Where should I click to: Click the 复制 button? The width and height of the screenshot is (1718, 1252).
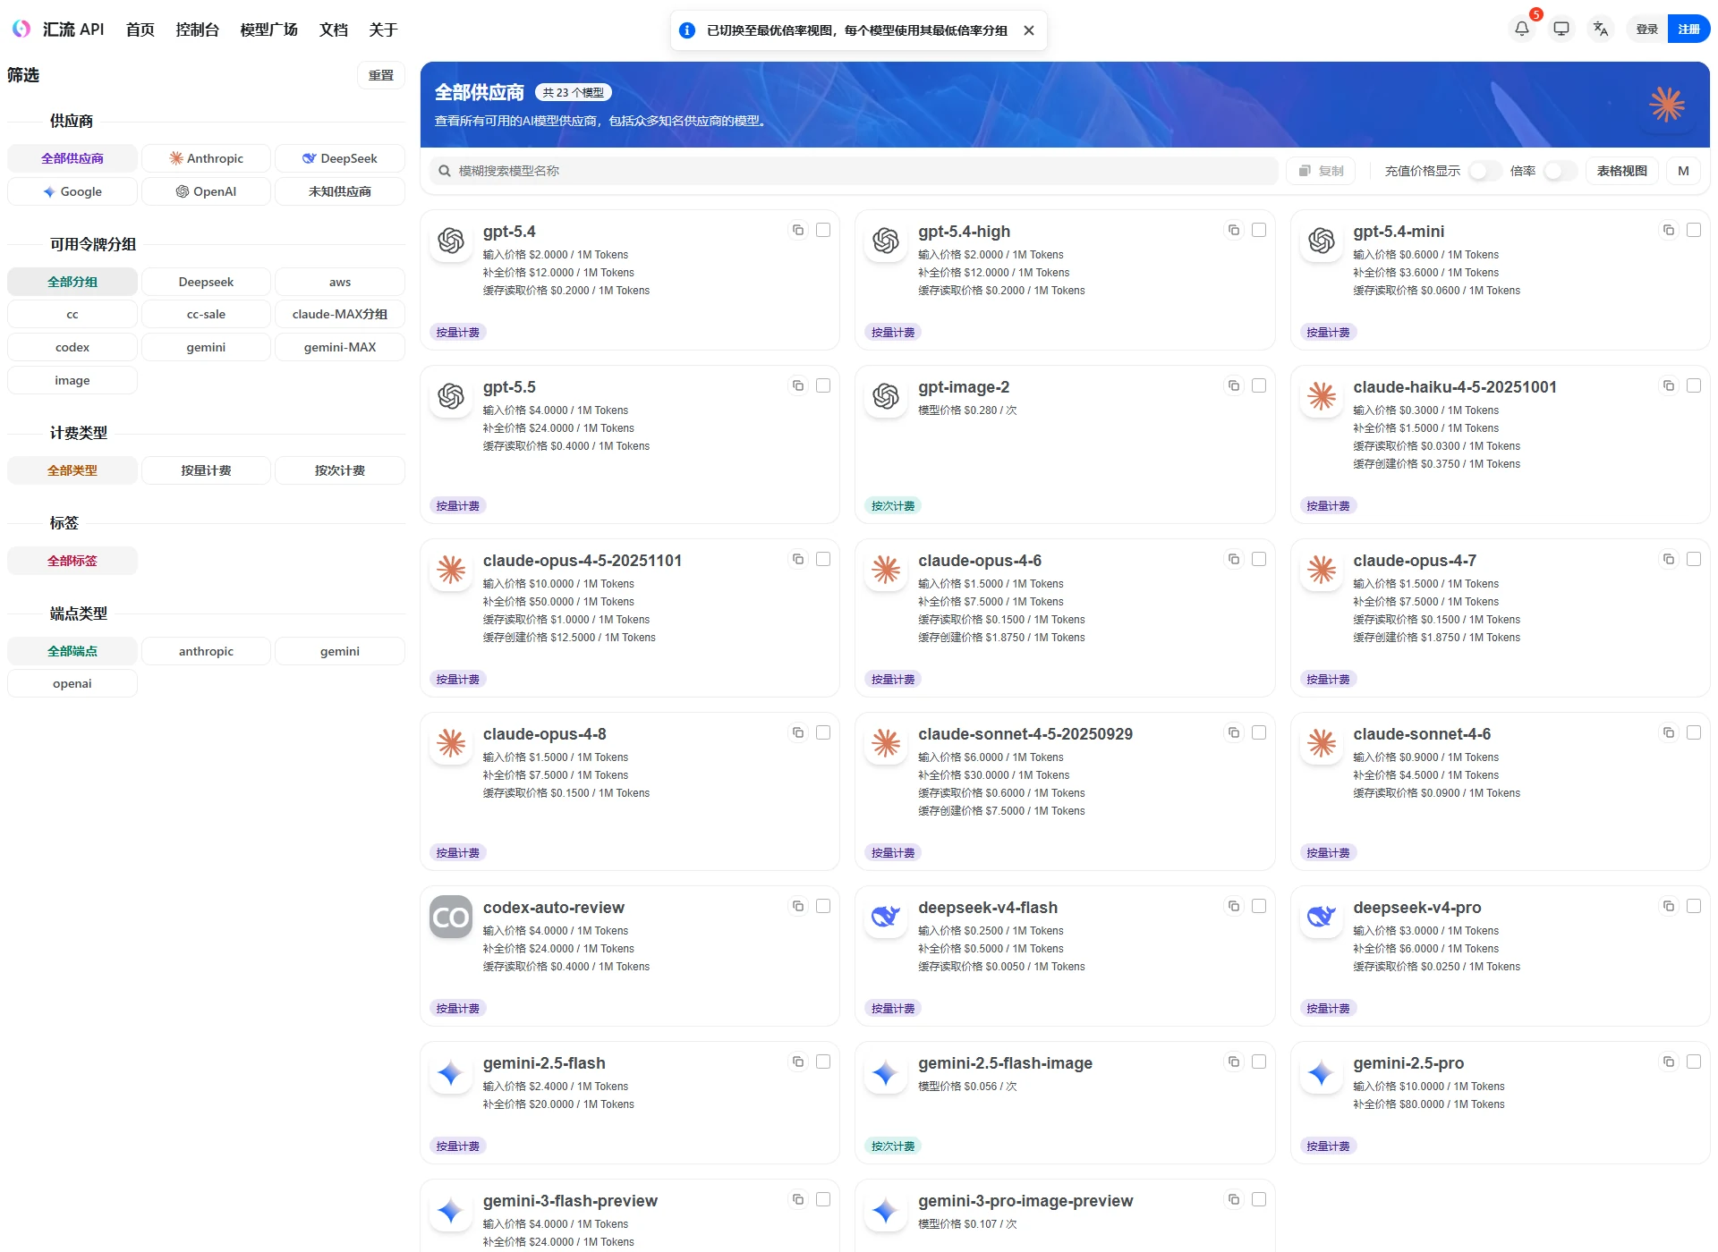(x=1322, y=171)
